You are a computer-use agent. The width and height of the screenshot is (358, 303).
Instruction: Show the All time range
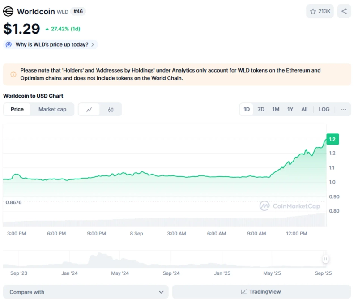tap(304, 109)
